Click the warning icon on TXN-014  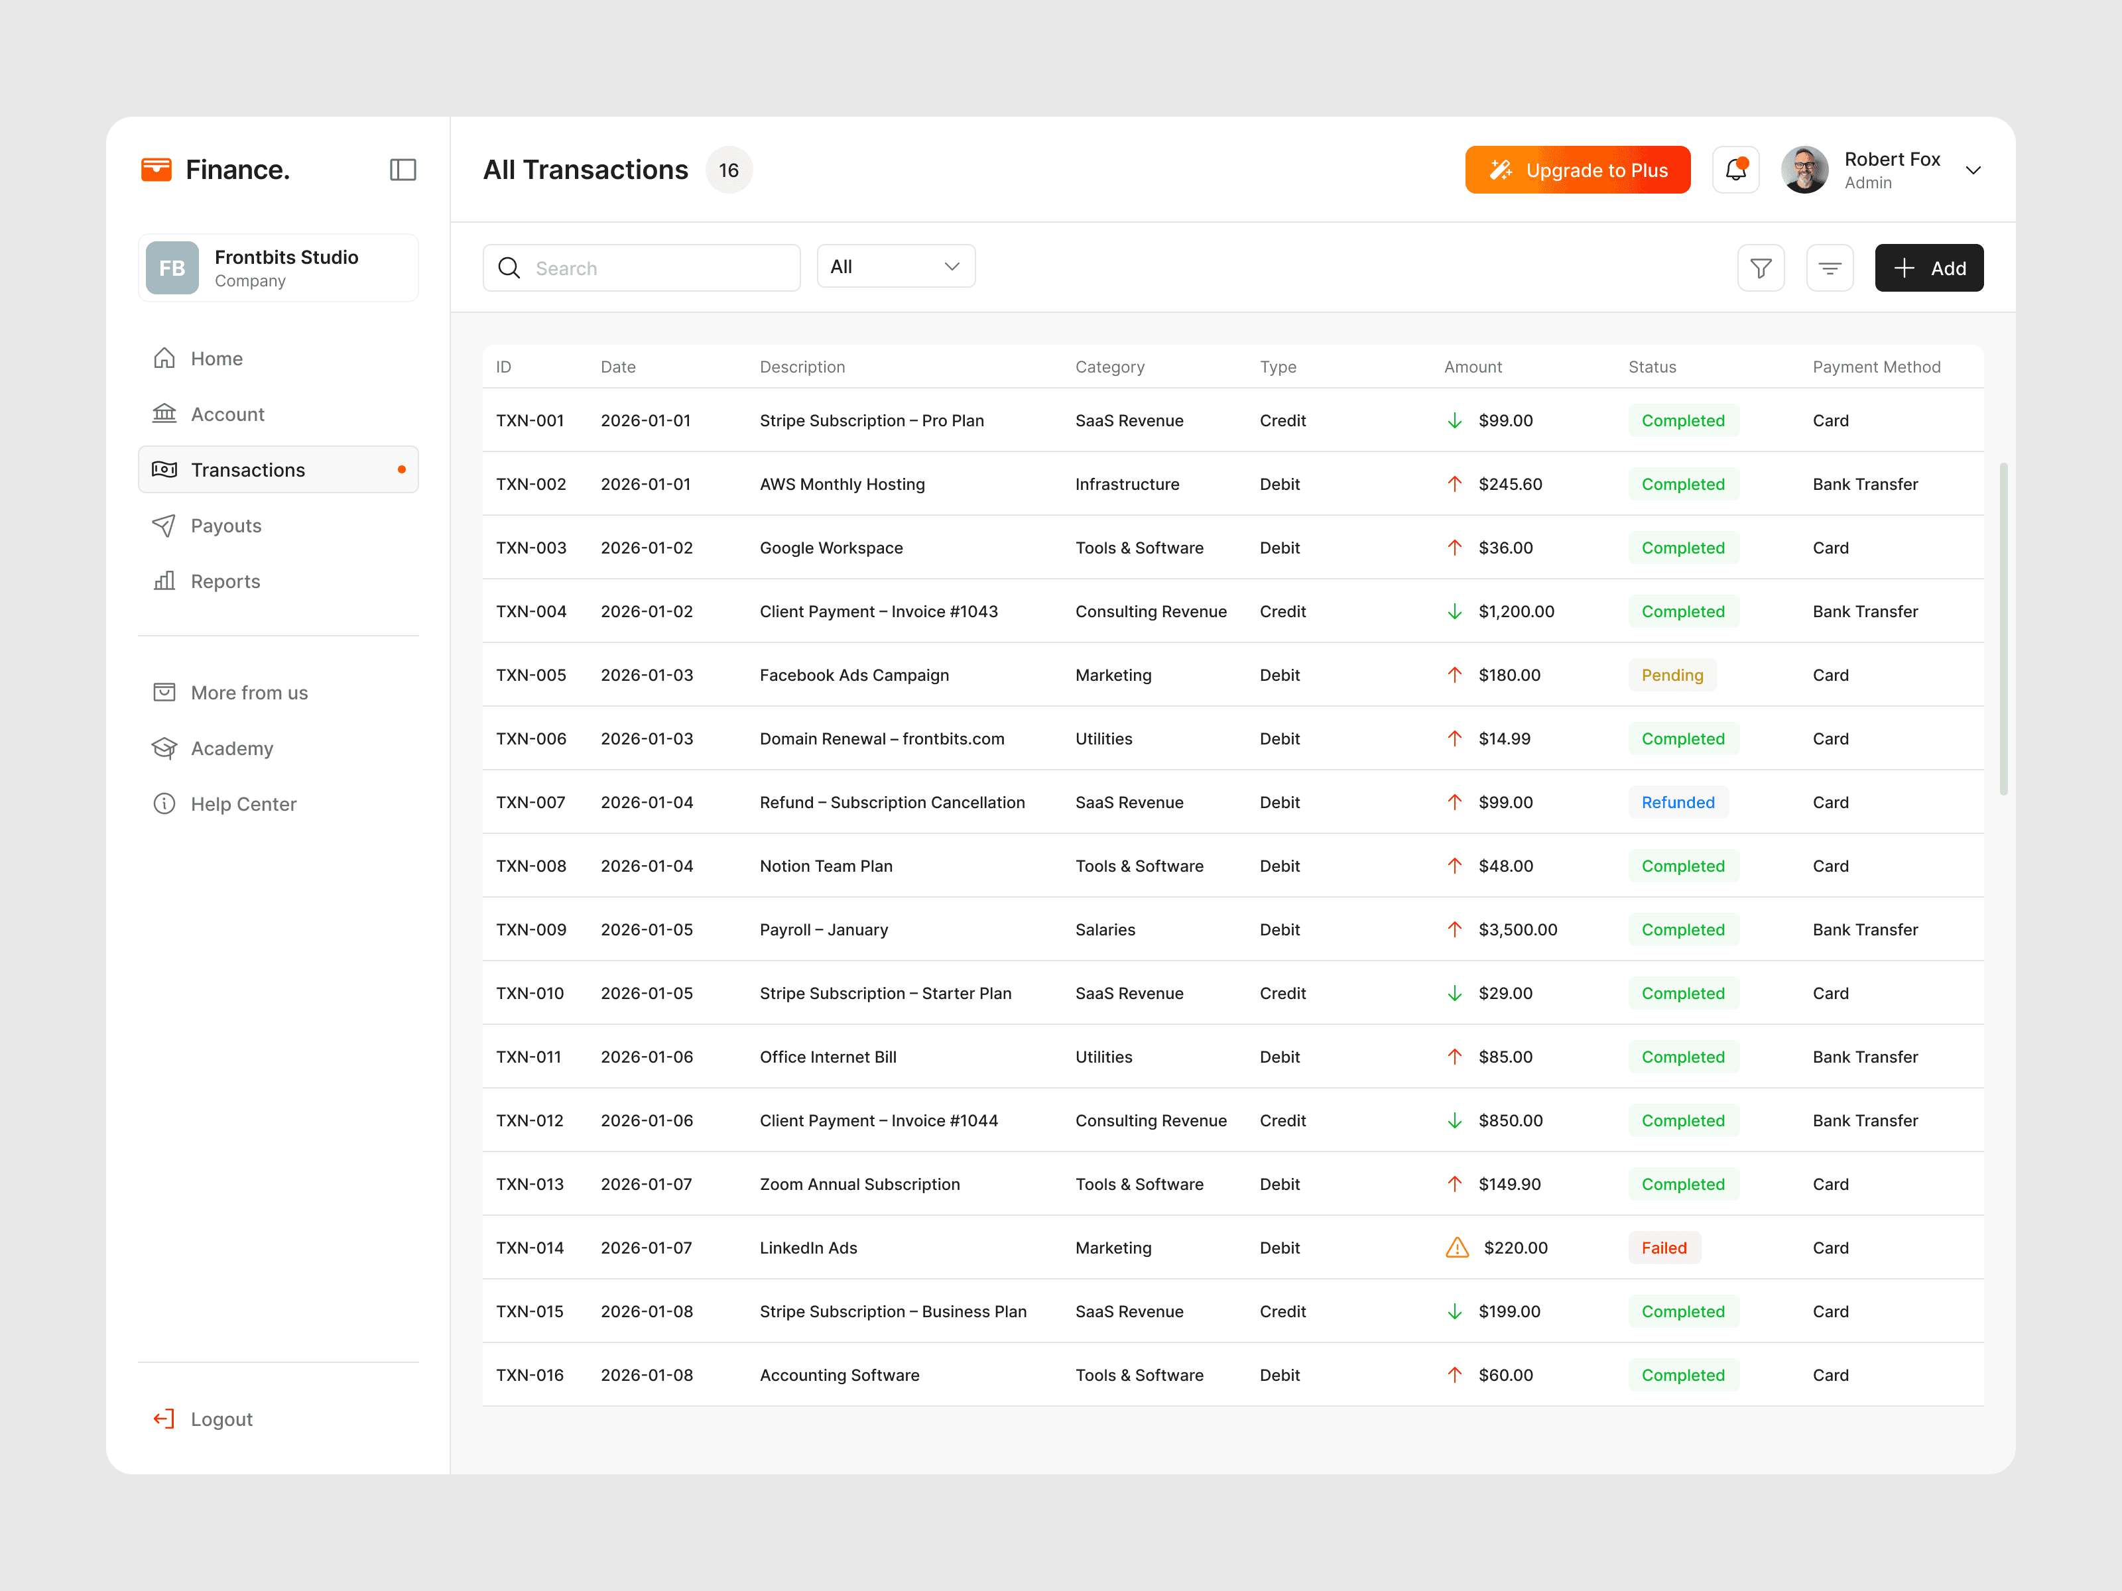tap(1456, 1248)
